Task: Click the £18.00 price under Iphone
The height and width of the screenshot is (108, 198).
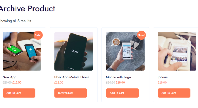Action: tap(162, 82)
